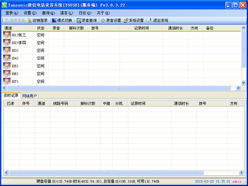Select channel icon for (02)李四
Image resolution: width=248 pixels, height=186 pixels.
point(7,43)
